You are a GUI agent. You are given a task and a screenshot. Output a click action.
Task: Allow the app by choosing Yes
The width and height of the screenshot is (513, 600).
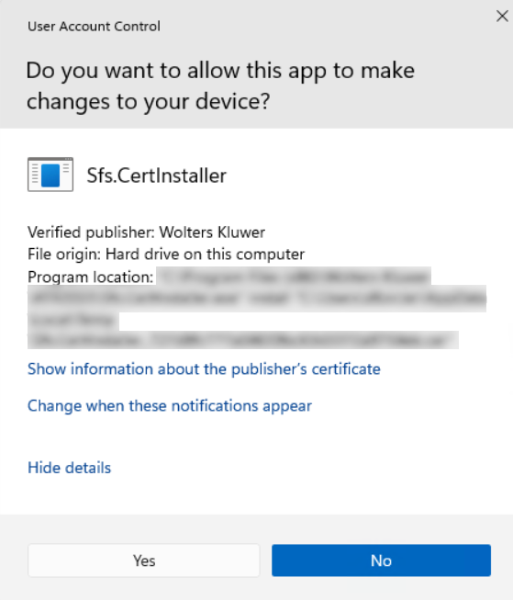click(x=144, y=560)
